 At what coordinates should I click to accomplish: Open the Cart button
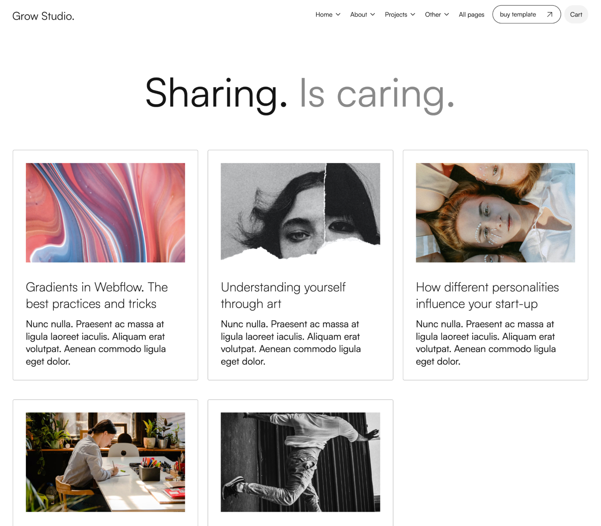pyautogui.click(x=576, y=15)
